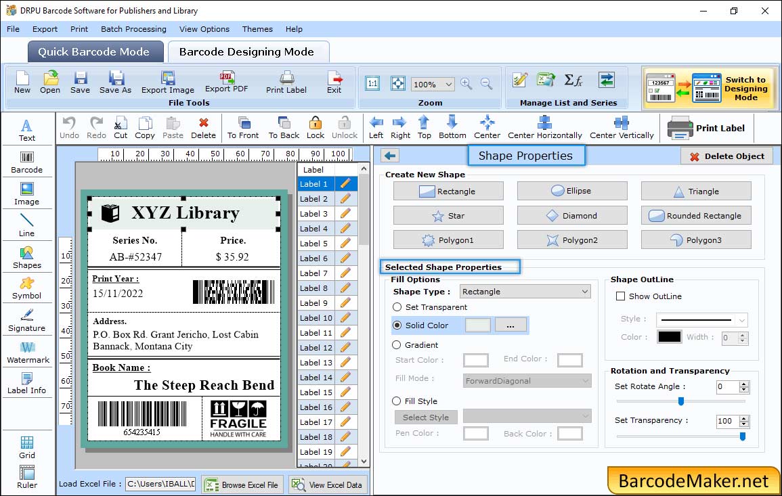
Task: Open the File menu
Action: point(13,29)
